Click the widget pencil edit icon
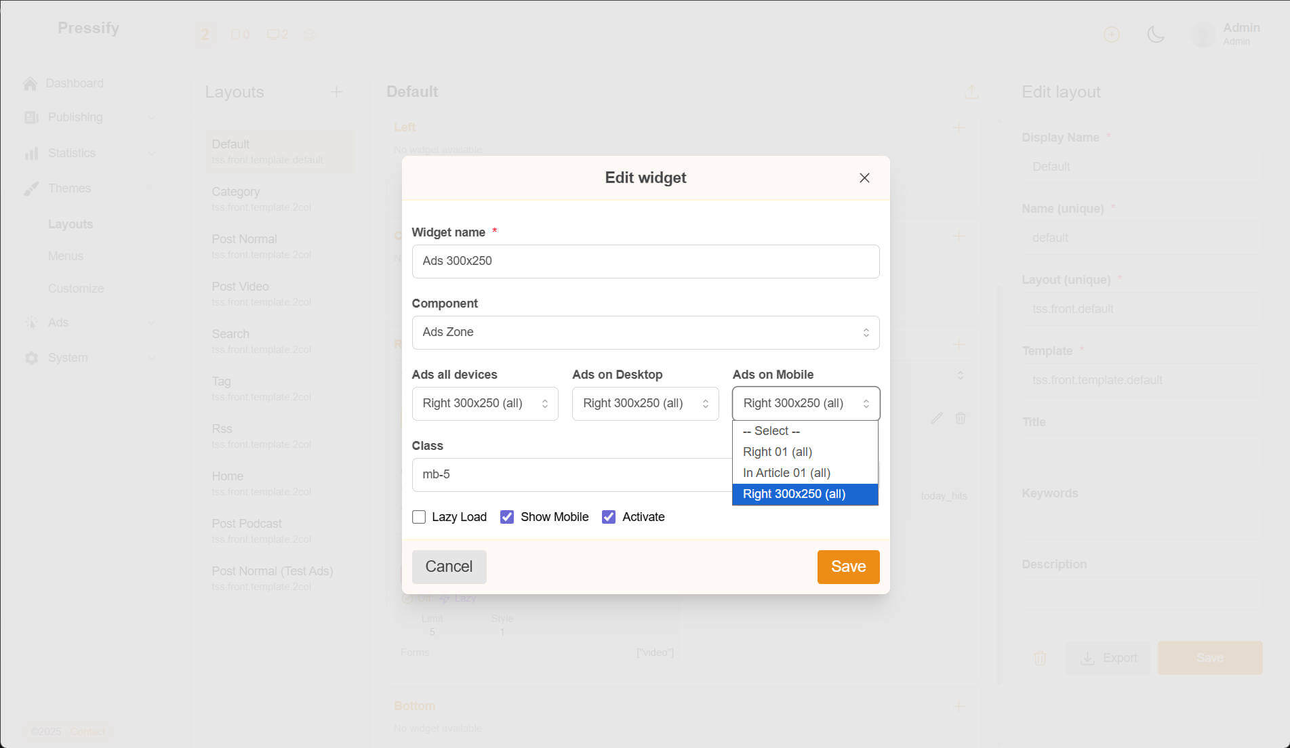 [937, 418]
